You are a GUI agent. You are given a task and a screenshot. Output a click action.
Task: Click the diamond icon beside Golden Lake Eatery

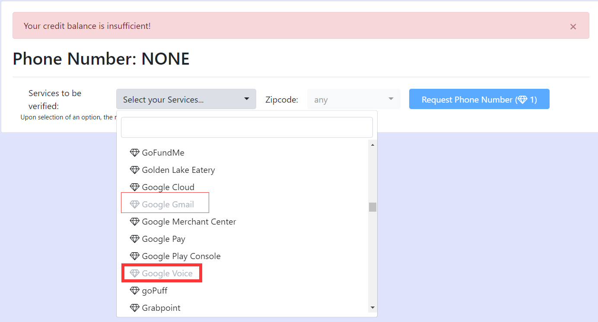pos(135,170)
